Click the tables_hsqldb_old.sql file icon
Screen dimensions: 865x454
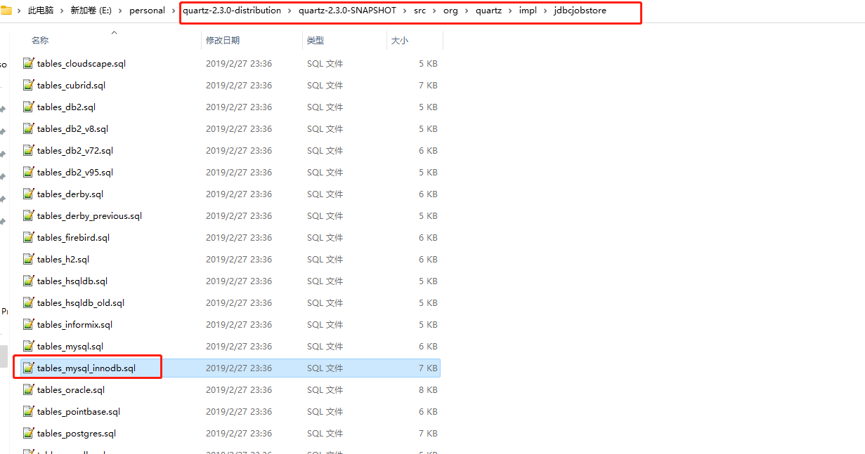pos(28,302)
